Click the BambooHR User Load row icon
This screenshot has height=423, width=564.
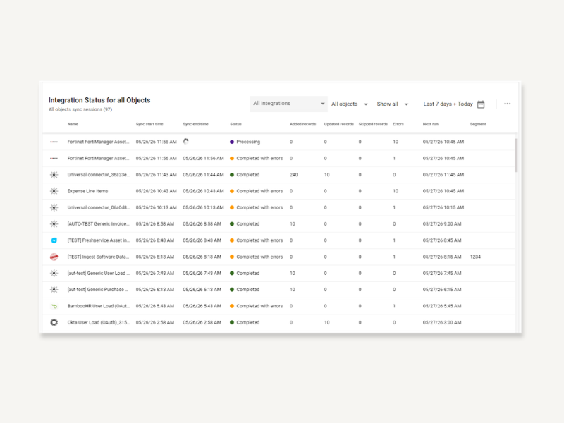click(x=54, y=306)
